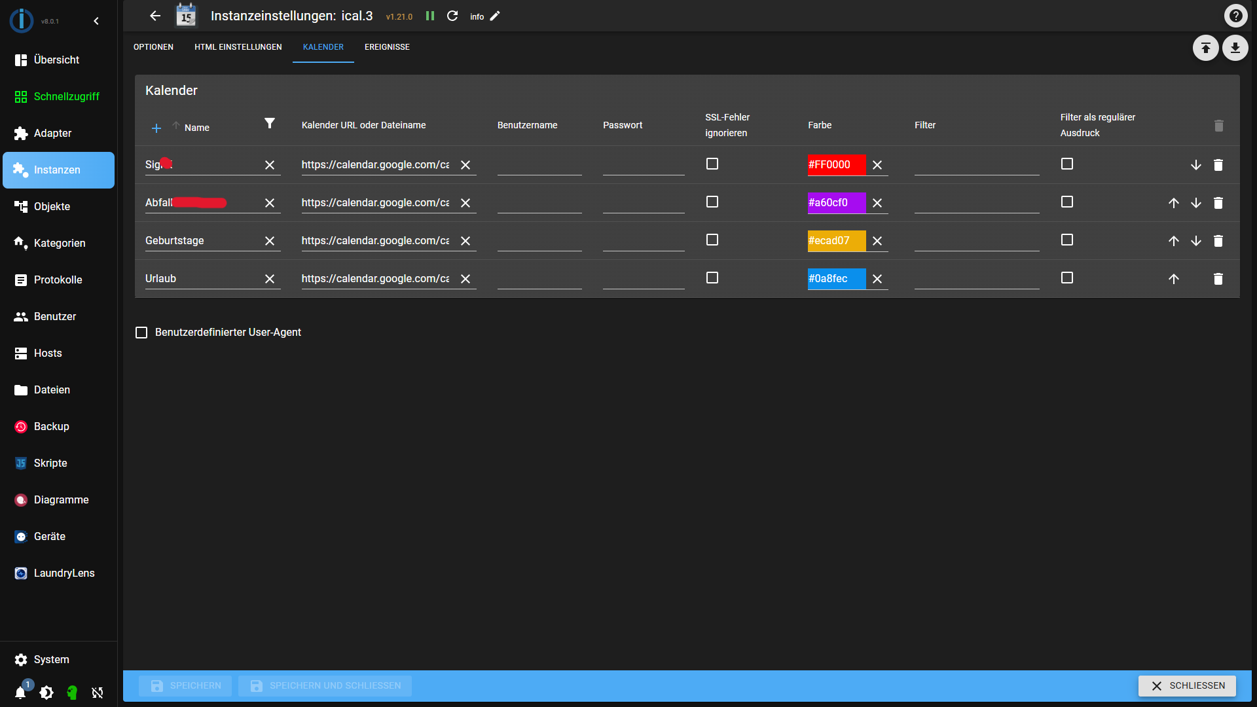Screen dimensions: 1257x707
Task: Delete the Geburtstage calendar row
Action: (x=1218, y=241)
